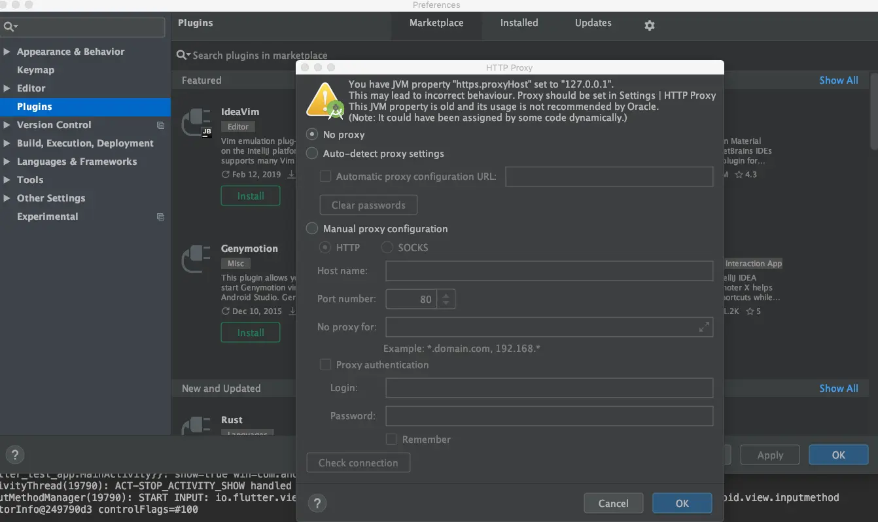Click the help icon in the Preferences window
This screenshot has width=878, height=522.
point(14,455)
